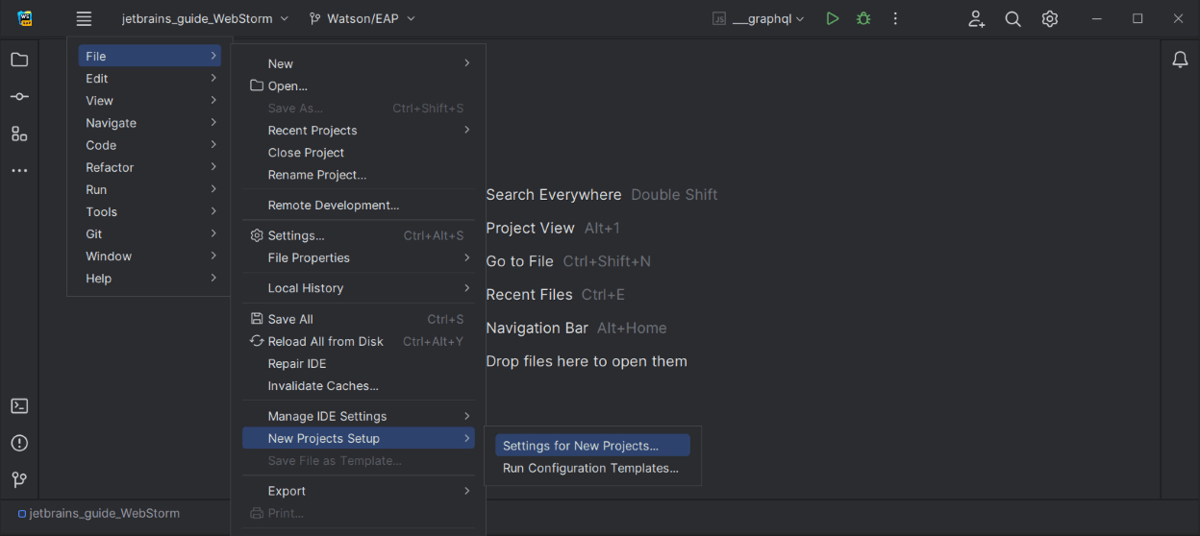Open the Problems tool window icon
1200x536 pixels.
tap(19, 443)
